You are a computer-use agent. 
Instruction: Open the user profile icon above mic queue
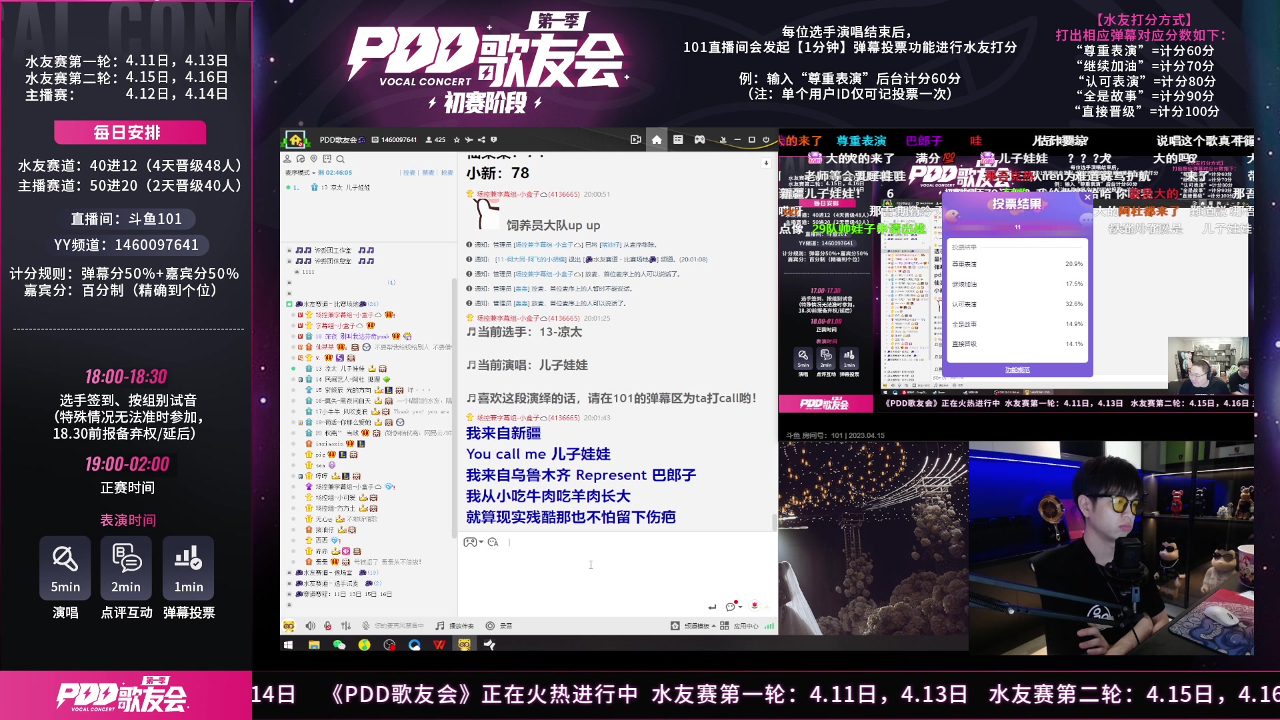tap(287, 159)
